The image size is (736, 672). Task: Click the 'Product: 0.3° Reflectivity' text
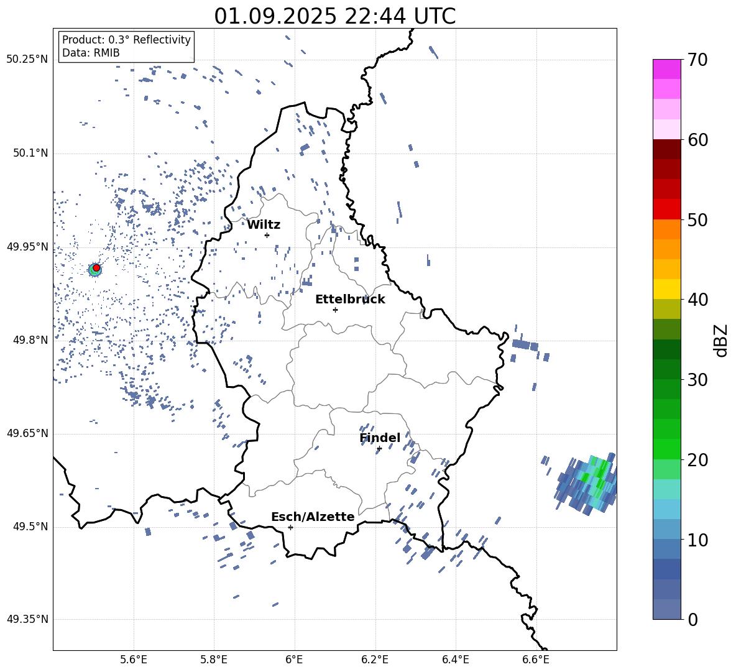(126, 40)
